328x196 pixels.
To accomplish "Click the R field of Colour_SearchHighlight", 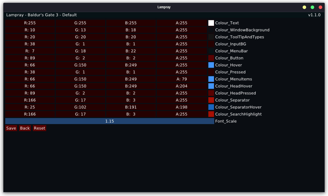I will point(30,114).
